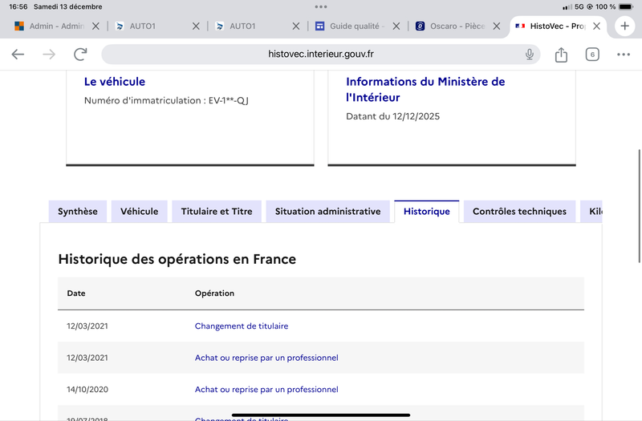Close the Guide qualité browser tab

pos(396,26)
